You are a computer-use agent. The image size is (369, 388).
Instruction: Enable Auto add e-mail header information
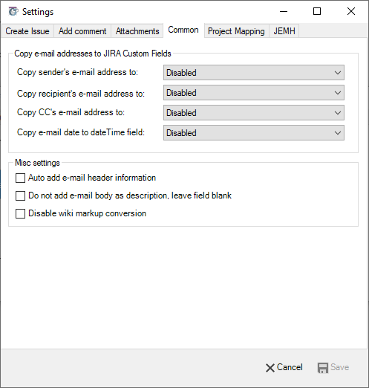click(20, 178)
